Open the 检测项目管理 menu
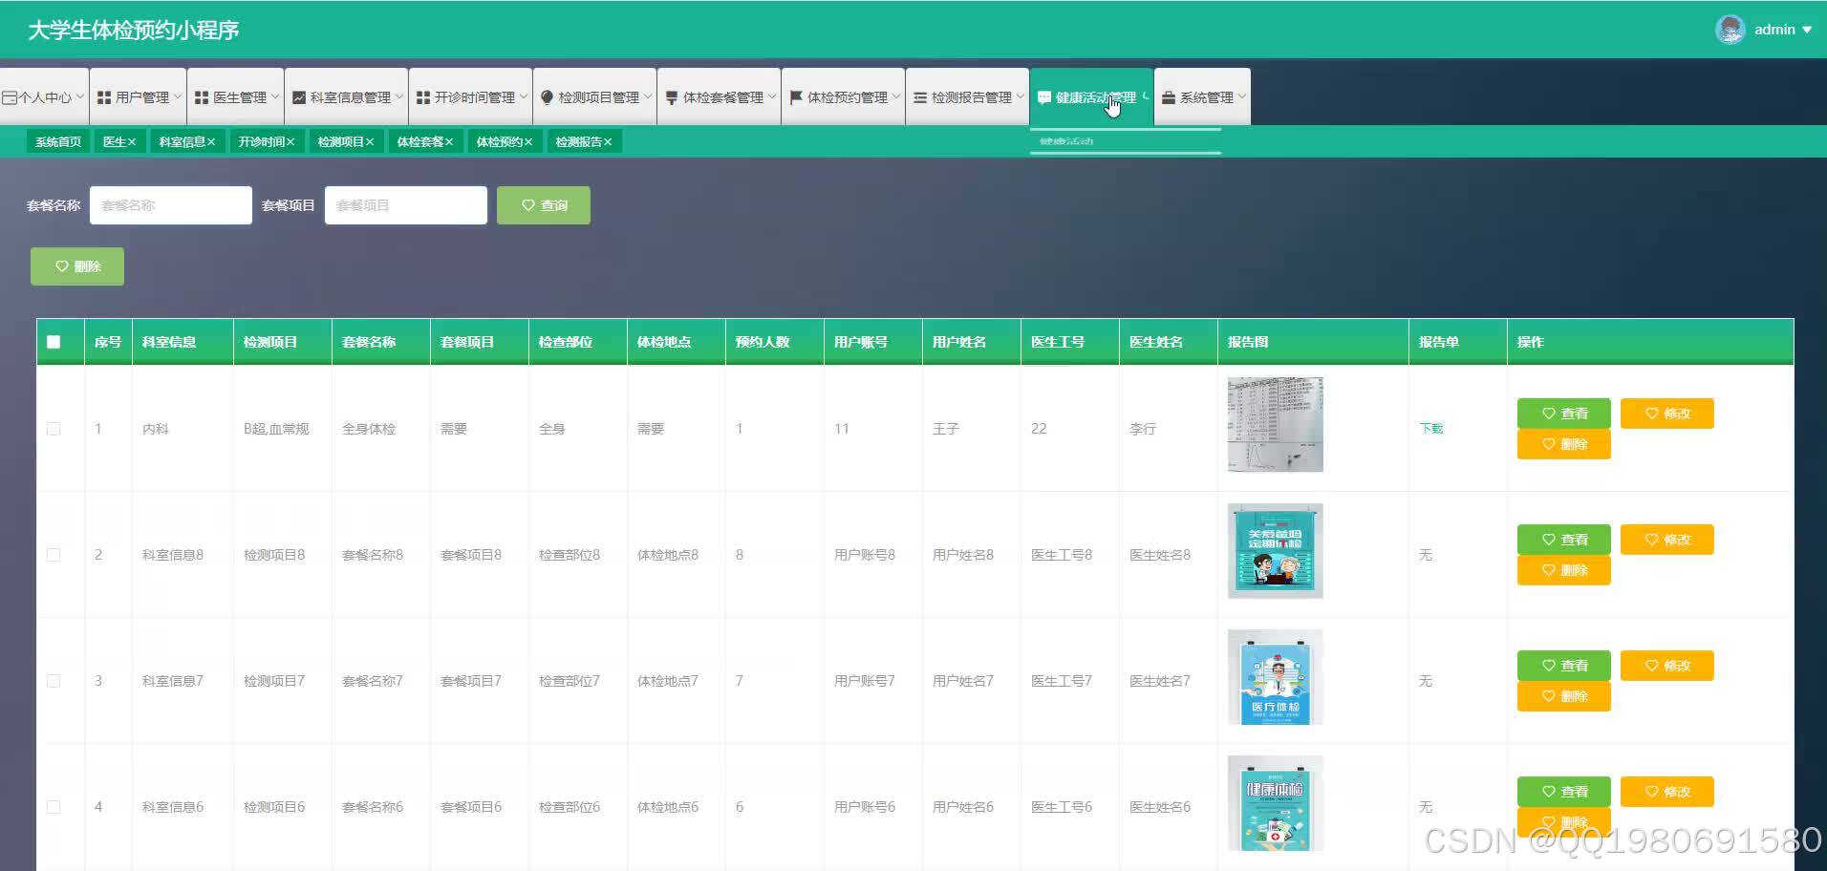 (x=595, y=96)
